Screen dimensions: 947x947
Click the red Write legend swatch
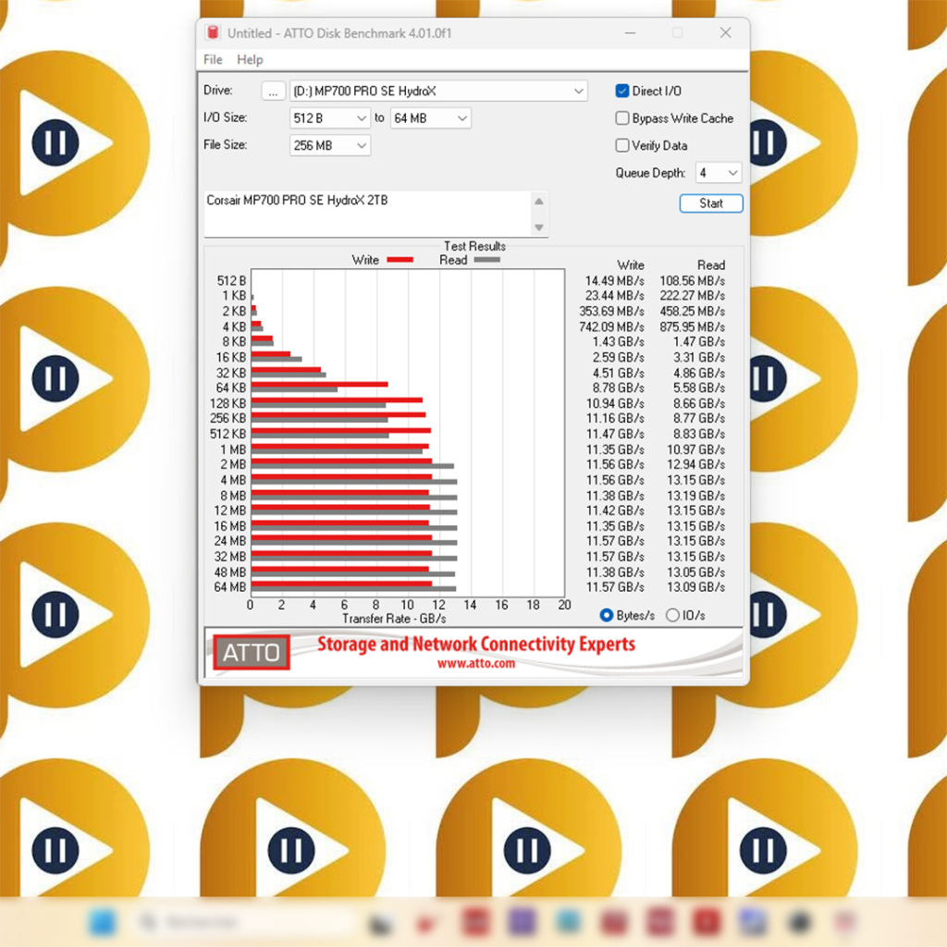400,260
